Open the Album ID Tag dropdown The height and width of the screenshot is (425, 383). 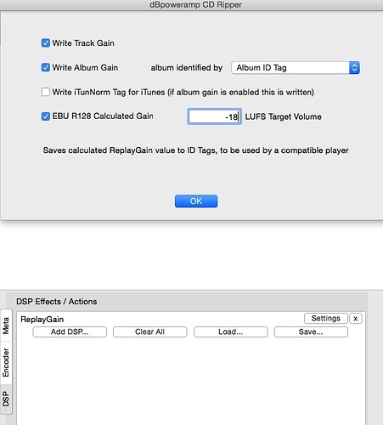tap(296, 68)
